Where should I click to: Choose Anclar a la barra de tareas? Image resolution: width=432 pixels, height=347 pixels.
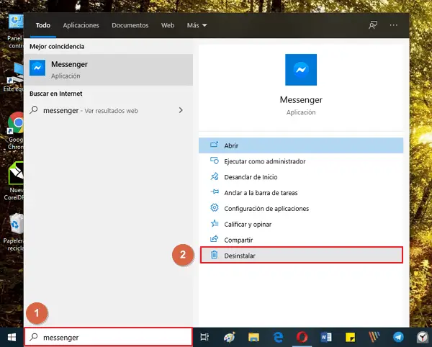(301, 192)
